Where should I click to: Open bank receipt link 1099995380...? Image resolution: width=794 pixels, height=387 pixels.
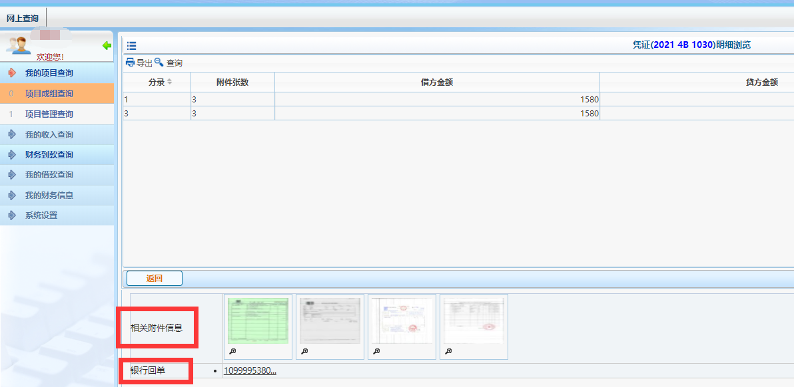[250, 370]
